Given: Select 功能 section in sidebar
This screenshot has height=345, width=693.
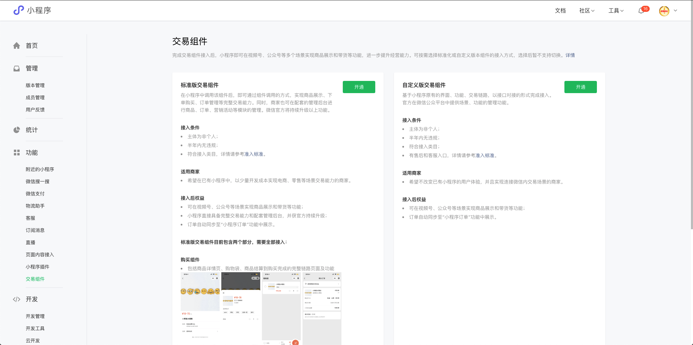Looking at the screenshot, I should point(32,153).
